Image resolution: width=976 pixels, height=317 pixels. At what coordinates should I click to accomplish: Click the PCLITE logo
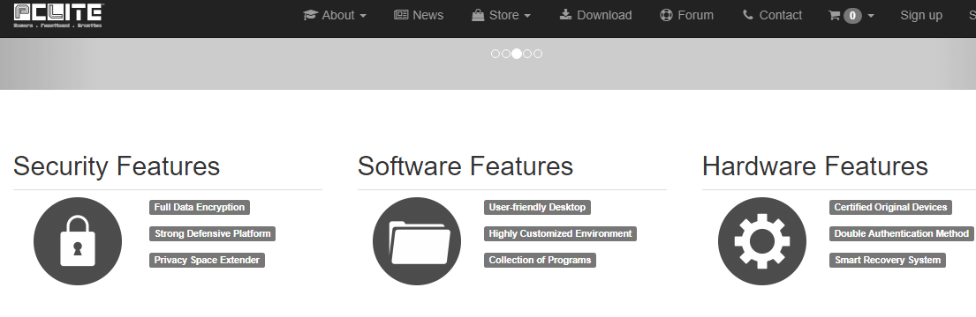[58, 16]
